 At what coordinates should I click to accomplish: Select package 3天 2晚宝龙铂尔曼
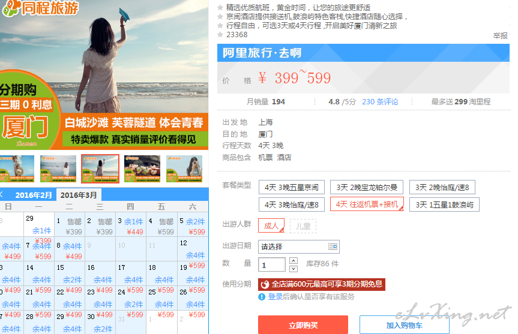pos(367,187)
